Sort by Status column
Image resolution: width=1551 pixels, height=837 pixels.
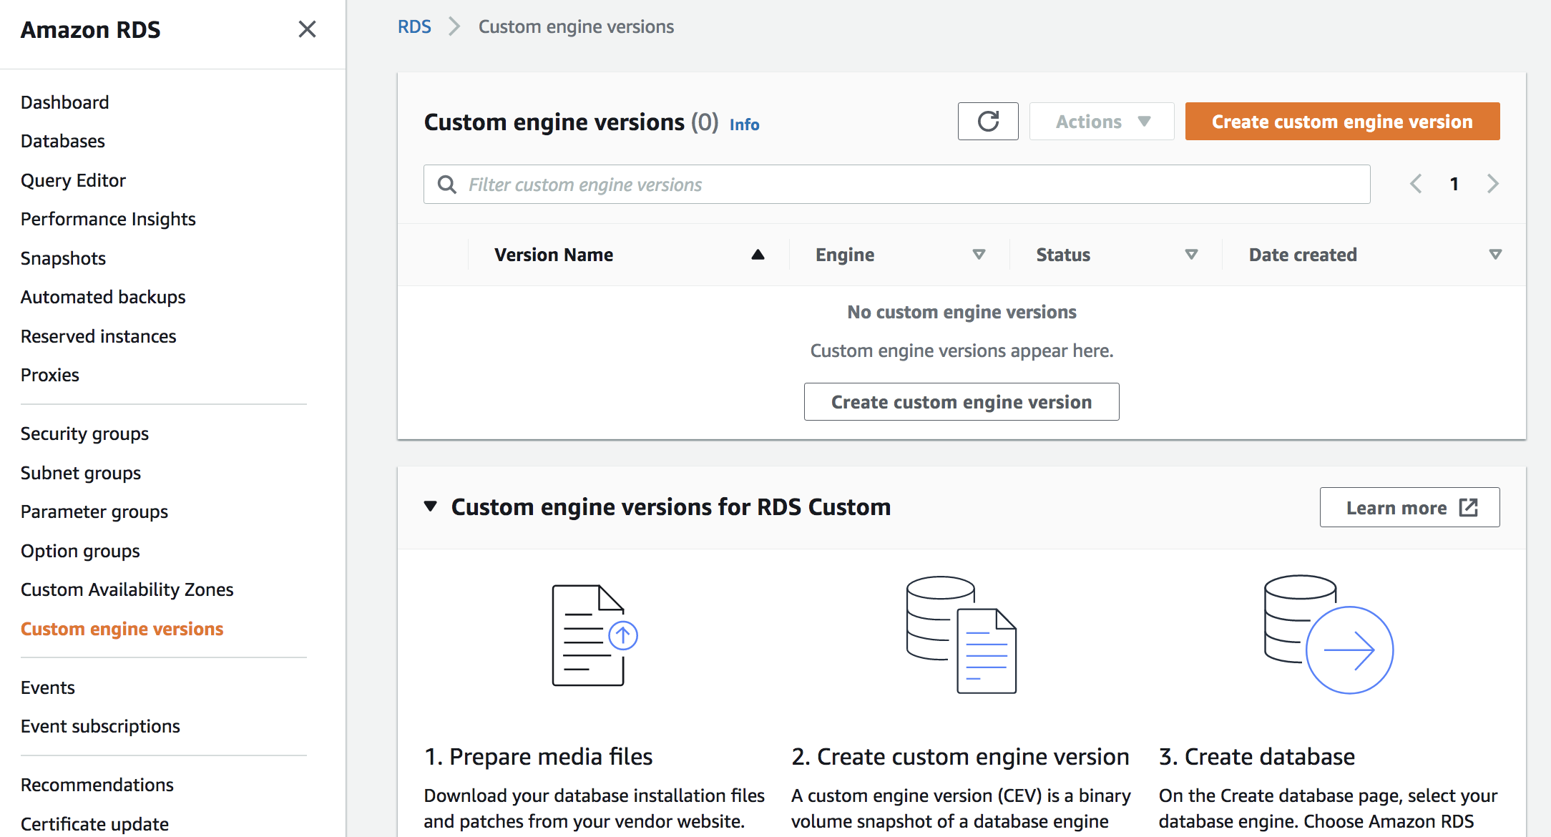pos(1191,255)
